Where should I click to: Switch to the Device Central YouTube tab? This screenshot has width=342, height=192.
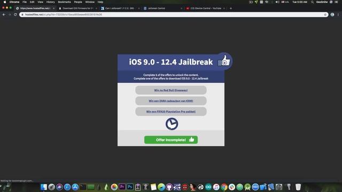coord(205,9)
